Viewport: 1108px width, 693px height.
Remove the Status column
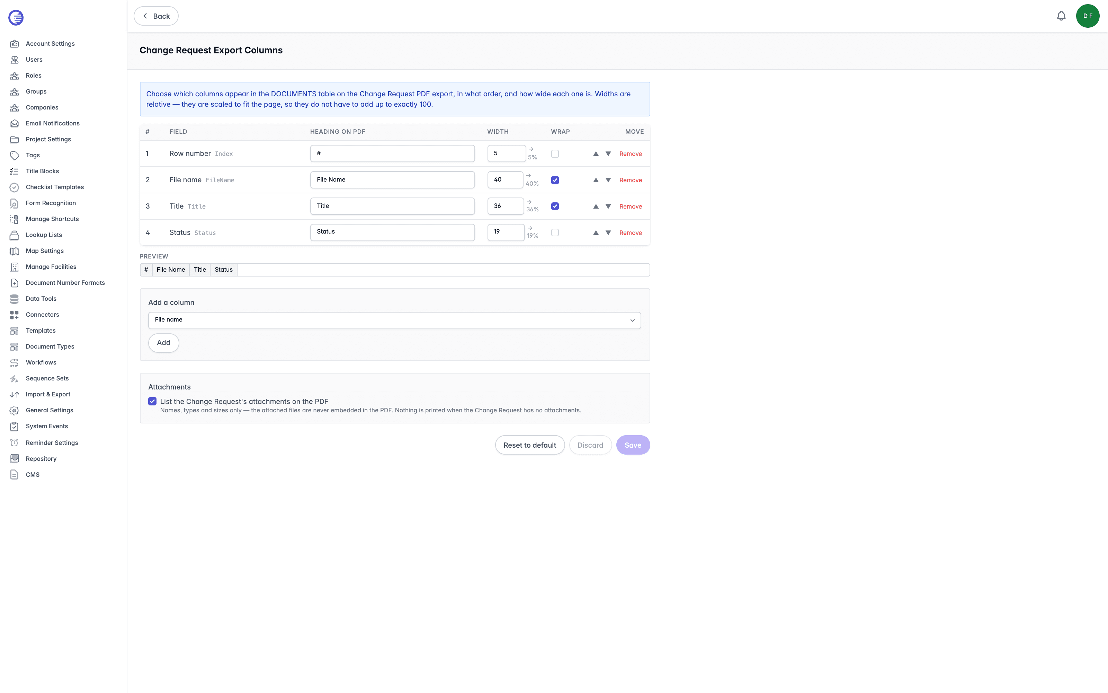(x=631, y=233)
